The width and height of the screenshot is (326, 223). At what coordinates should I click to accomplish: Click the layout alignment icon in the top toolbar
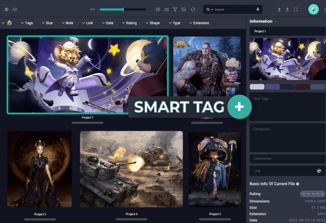158,9
